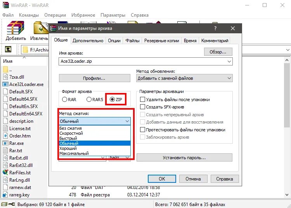Choose 'Скоростной' compression option

tap(95, 133)
